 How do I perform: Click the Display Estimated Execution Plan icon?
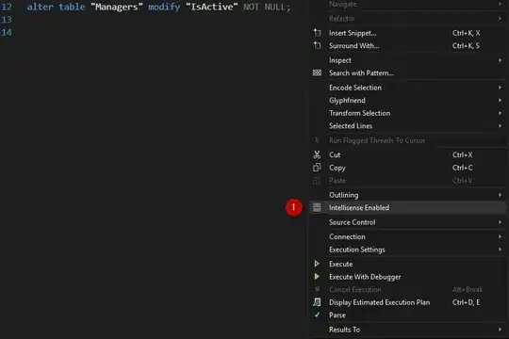tap(317, 302)
